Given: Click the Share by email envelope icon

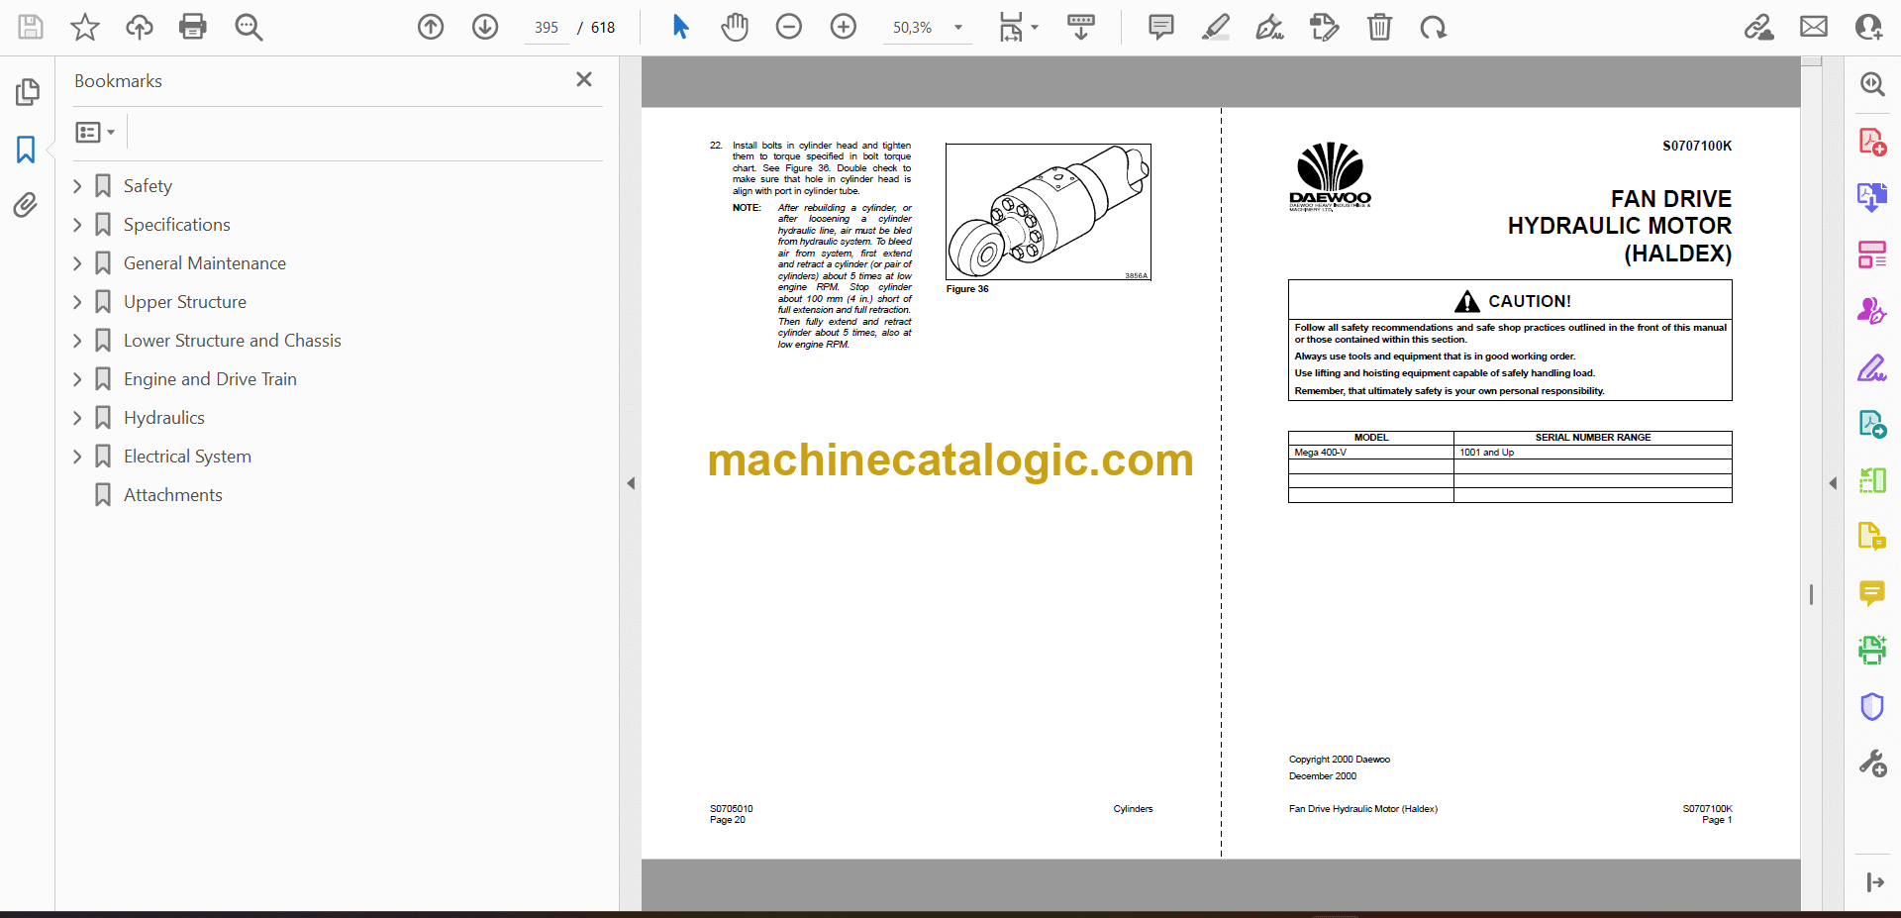Looking at the screenshot, I should point(1813,27).
